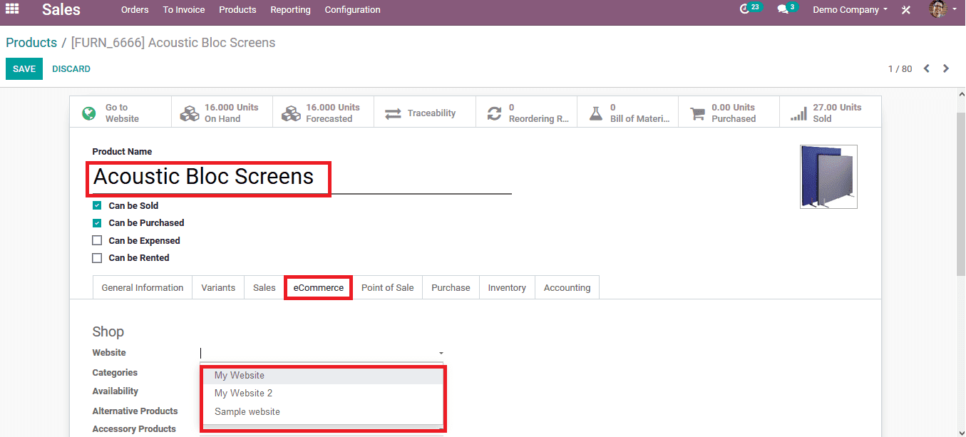Enable Can be Rented checkbox
This screenshot has height=437, width=966.
97,257
